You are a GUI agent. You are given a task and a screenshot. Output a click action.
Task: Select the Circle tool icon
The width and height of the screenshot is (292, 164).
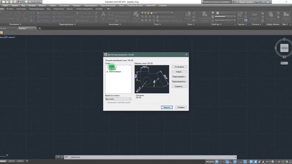(18, 14)
